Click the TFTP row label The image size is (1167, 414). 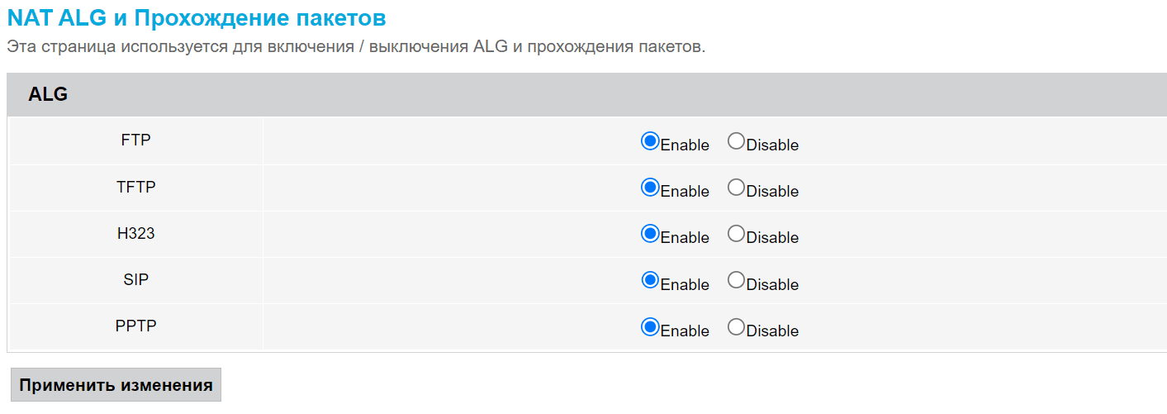[135, 187]
